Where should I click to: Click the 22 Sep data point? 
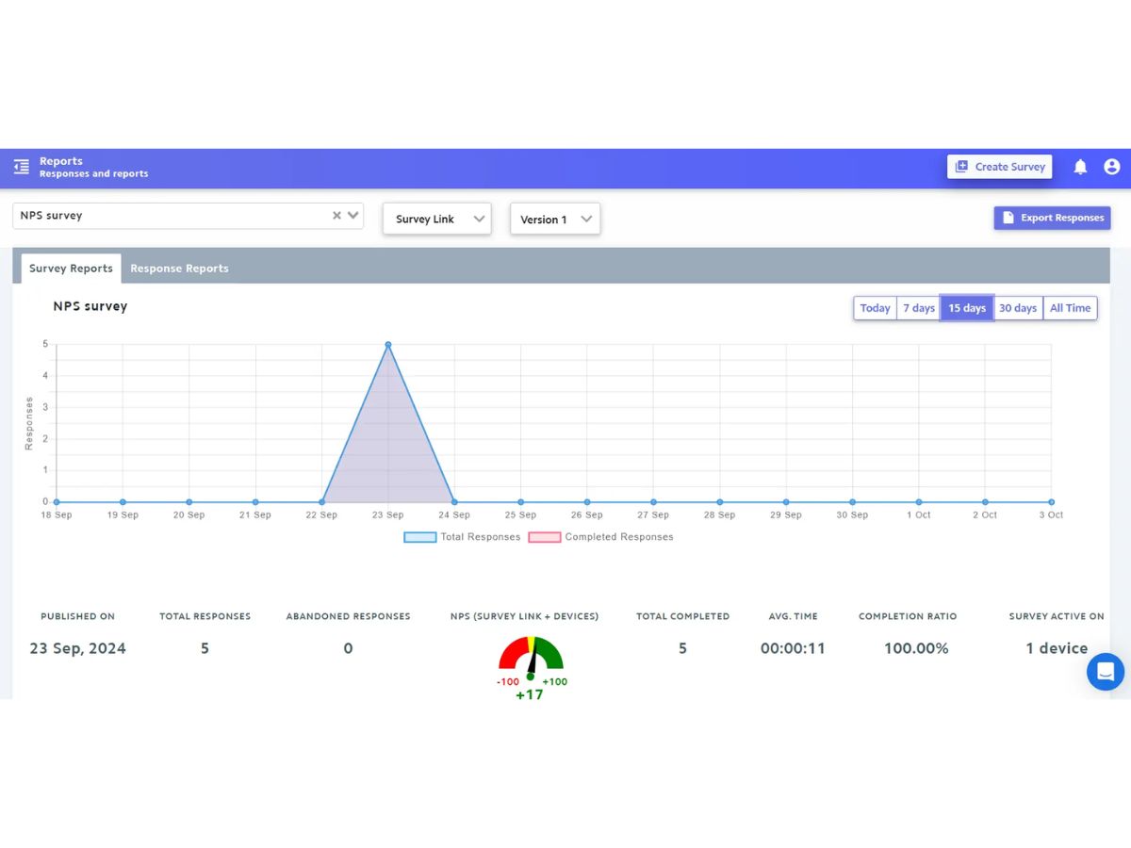coord(321,502)
